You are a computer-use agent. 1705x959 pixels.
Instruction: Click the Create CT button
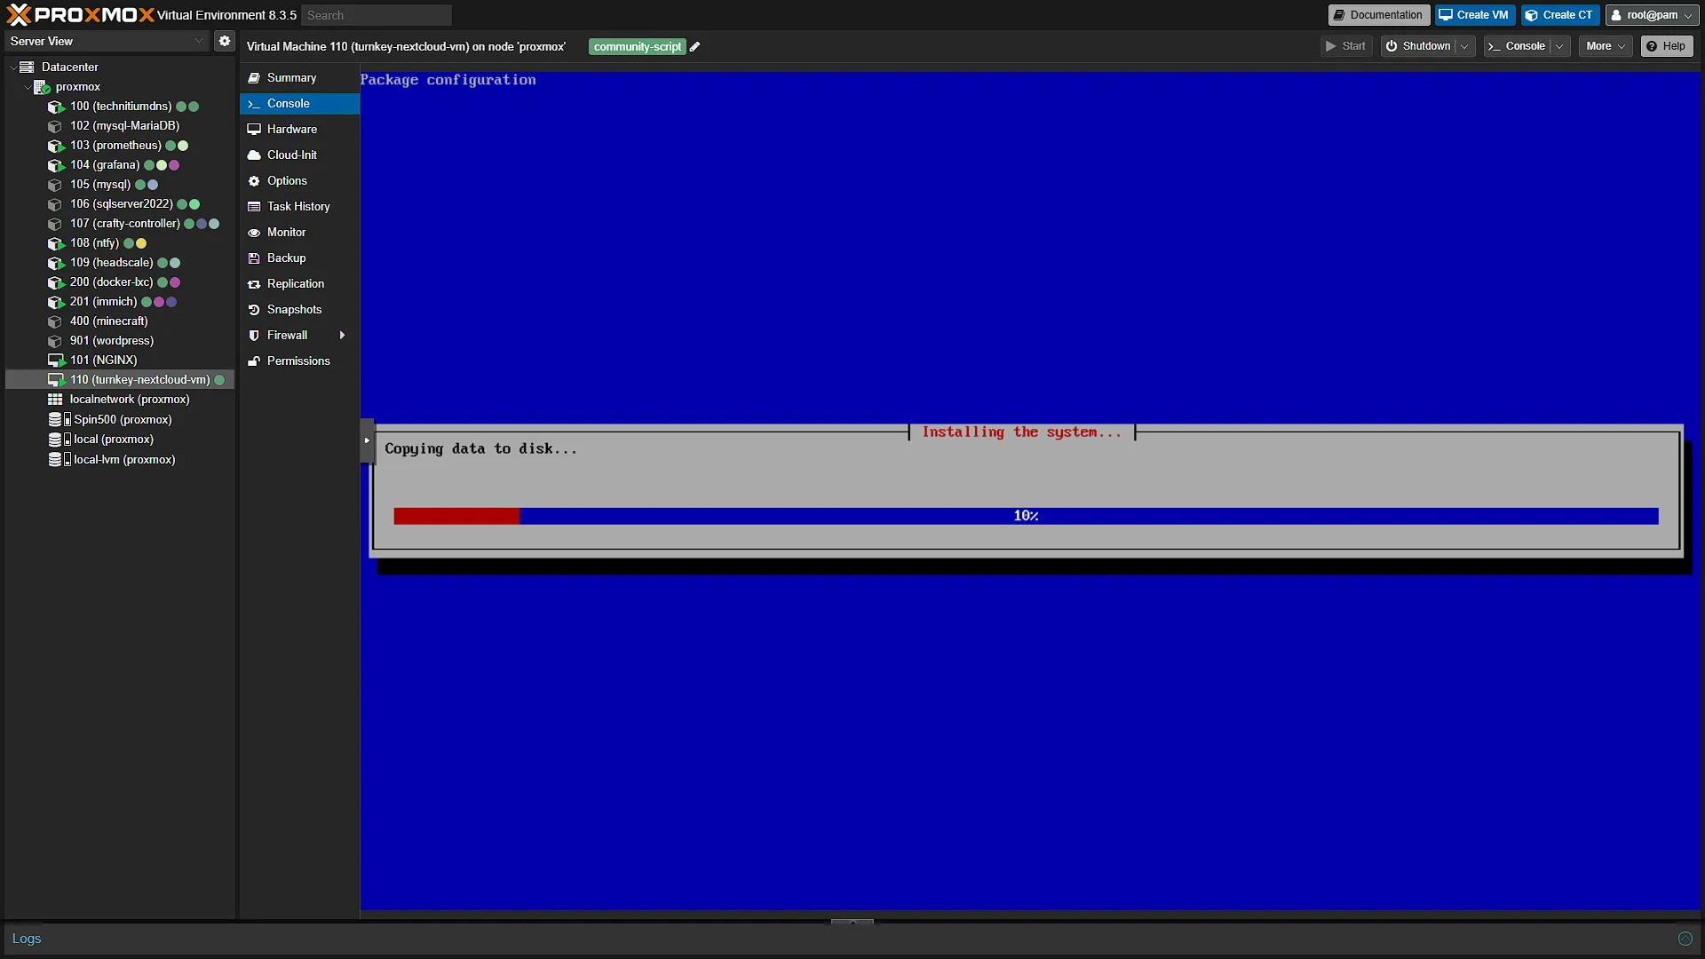[x=1559, y=15]
